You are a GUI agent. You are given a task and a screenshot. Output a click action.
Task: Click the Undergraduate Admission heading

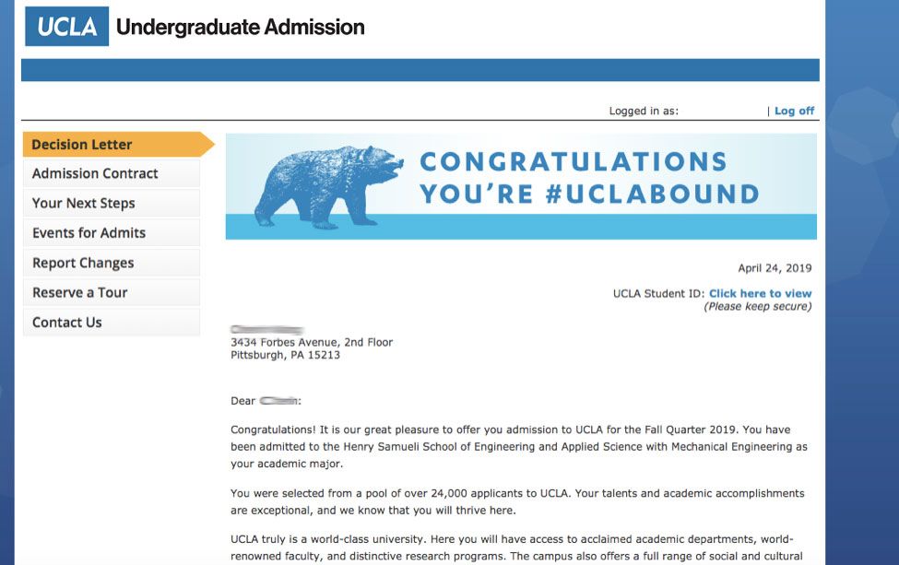(241, 27)
